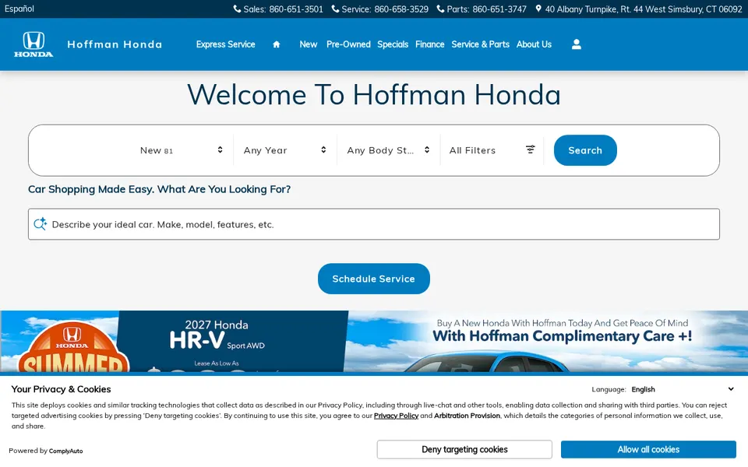Image resolution: width=748 pixels, height=467 pixels.
Task: Click the Service phone icon
Action: click(335, 9)
